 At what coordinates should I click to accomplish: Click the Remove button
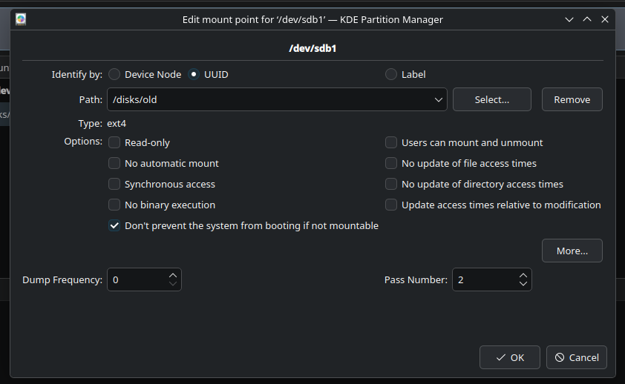(x=572, y=99)
